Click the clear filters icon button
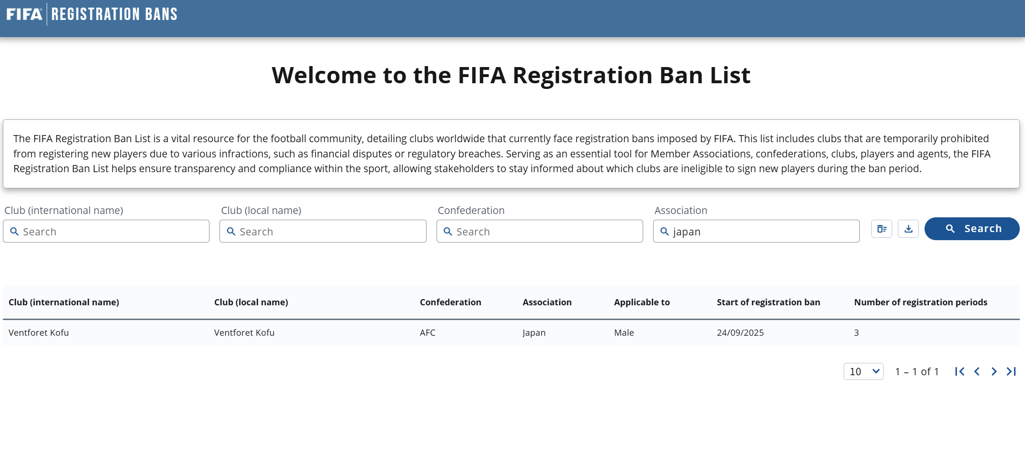 click(882, 229)
